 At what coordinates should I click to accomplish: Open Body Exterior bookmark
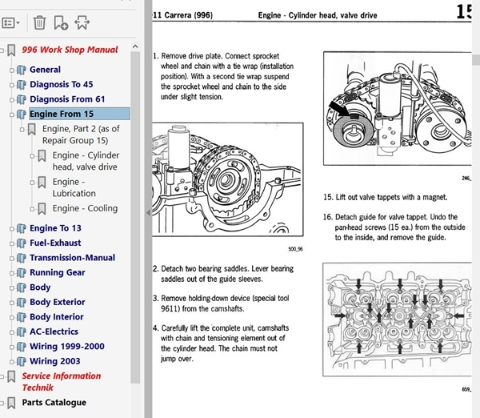58,302
